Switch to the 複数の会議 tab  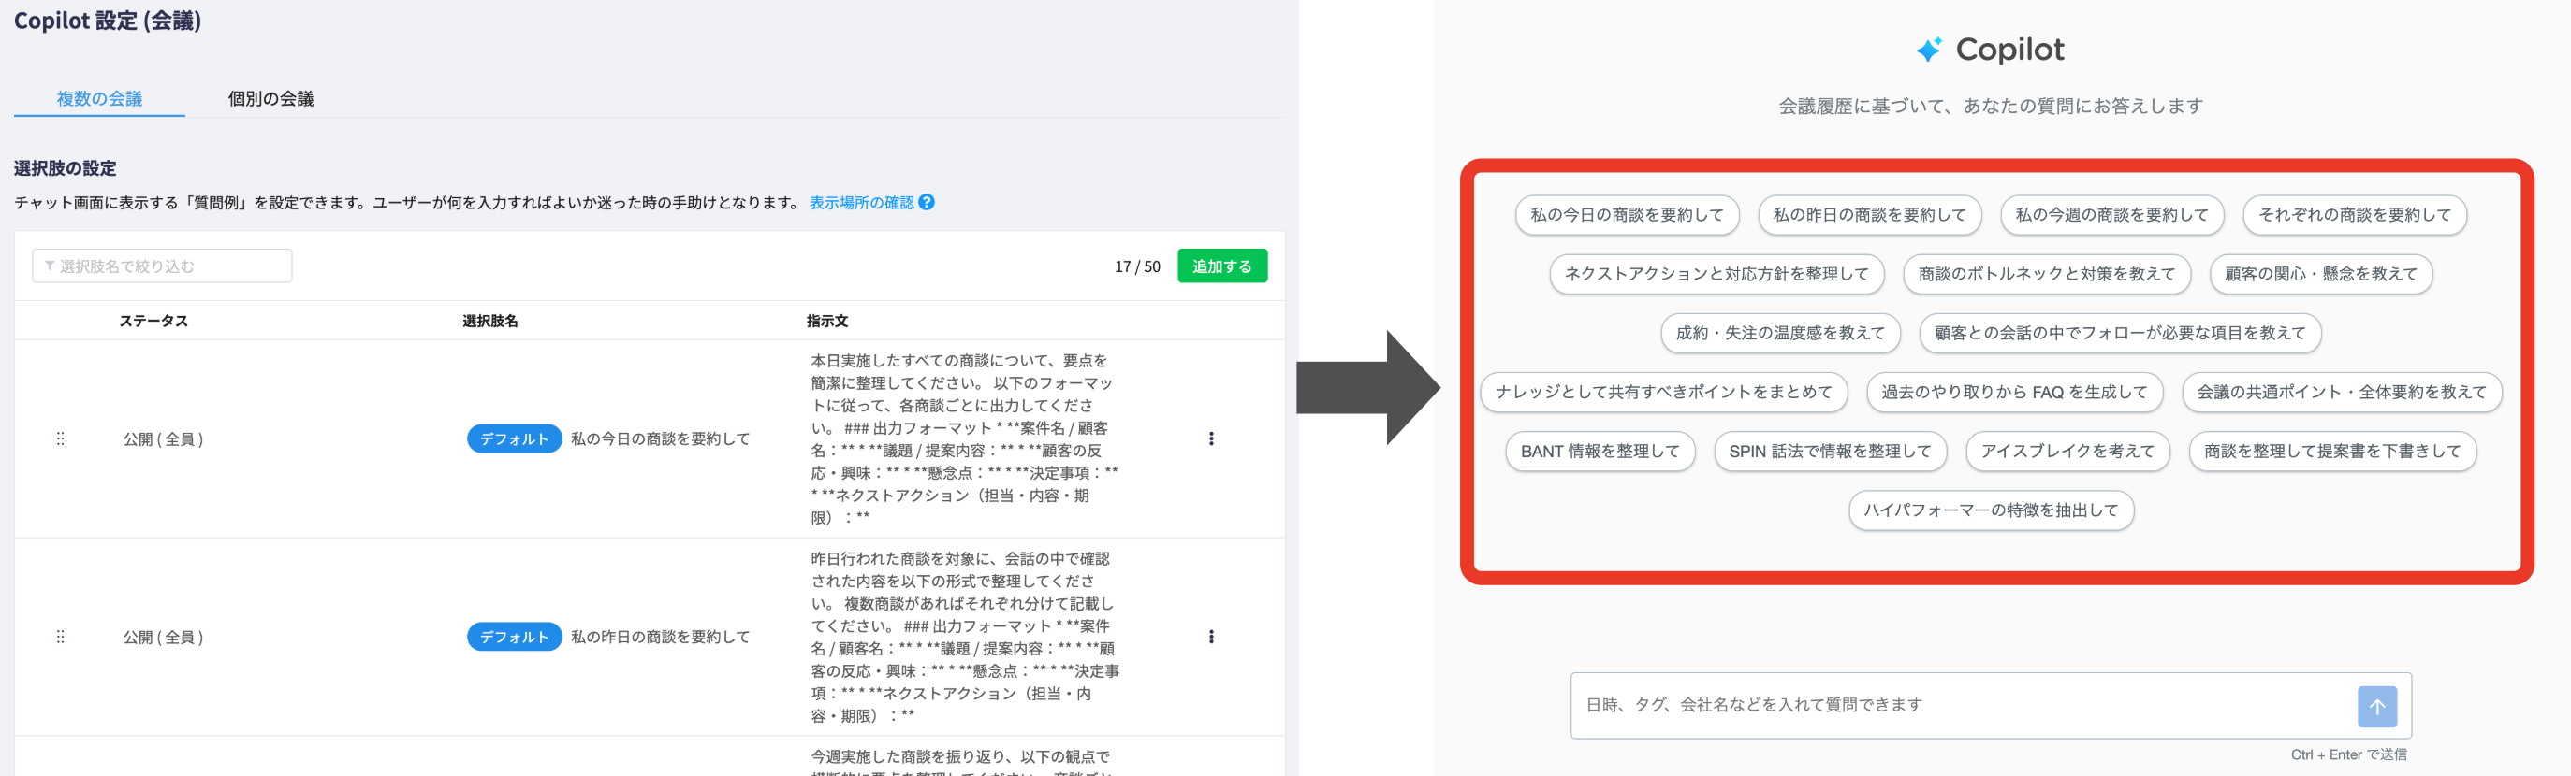(100, 99)
